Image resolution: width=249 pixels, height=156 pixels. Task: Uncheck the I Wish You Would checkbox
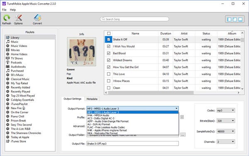[x=109, y=46]
